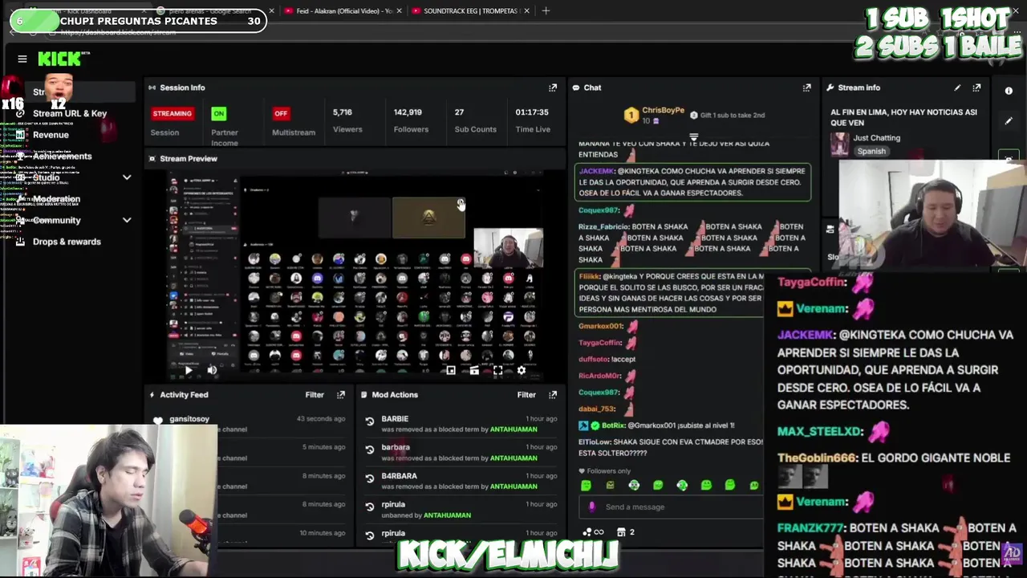The width and height of the screenshot is (1027, 578).
Task: Pick the second emote in the chat row
Action: pos(611,485)
